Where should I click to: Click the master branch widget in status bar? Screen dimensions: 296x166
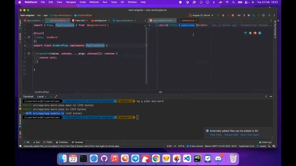click(261, 146)
